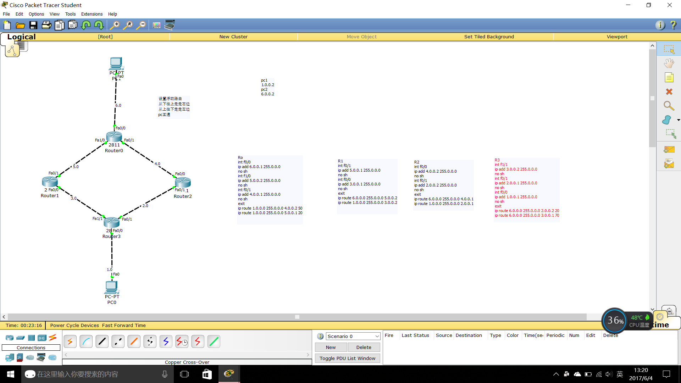Choose the Routers device category

coord(10,338)
